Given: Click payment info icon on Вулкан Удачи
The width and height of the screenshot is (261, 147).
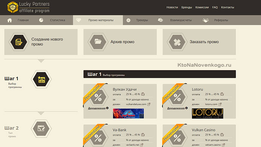Looking at the screenshot, I should click(143, 94).
